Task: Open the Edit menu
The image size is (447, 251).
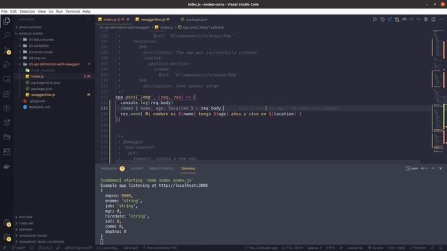Action: point(13,11)
